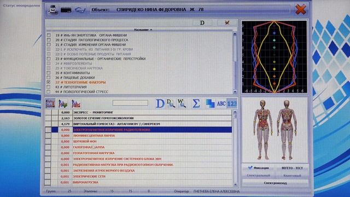Image resolution: width=350 pixels, height=197 pixels.
Task: Check 19 # ИНЬ-ЯН ЭНЕРГЕТИКА ОРГАНА-МИШЕНИ checkbox
Action: pos(49,35)
